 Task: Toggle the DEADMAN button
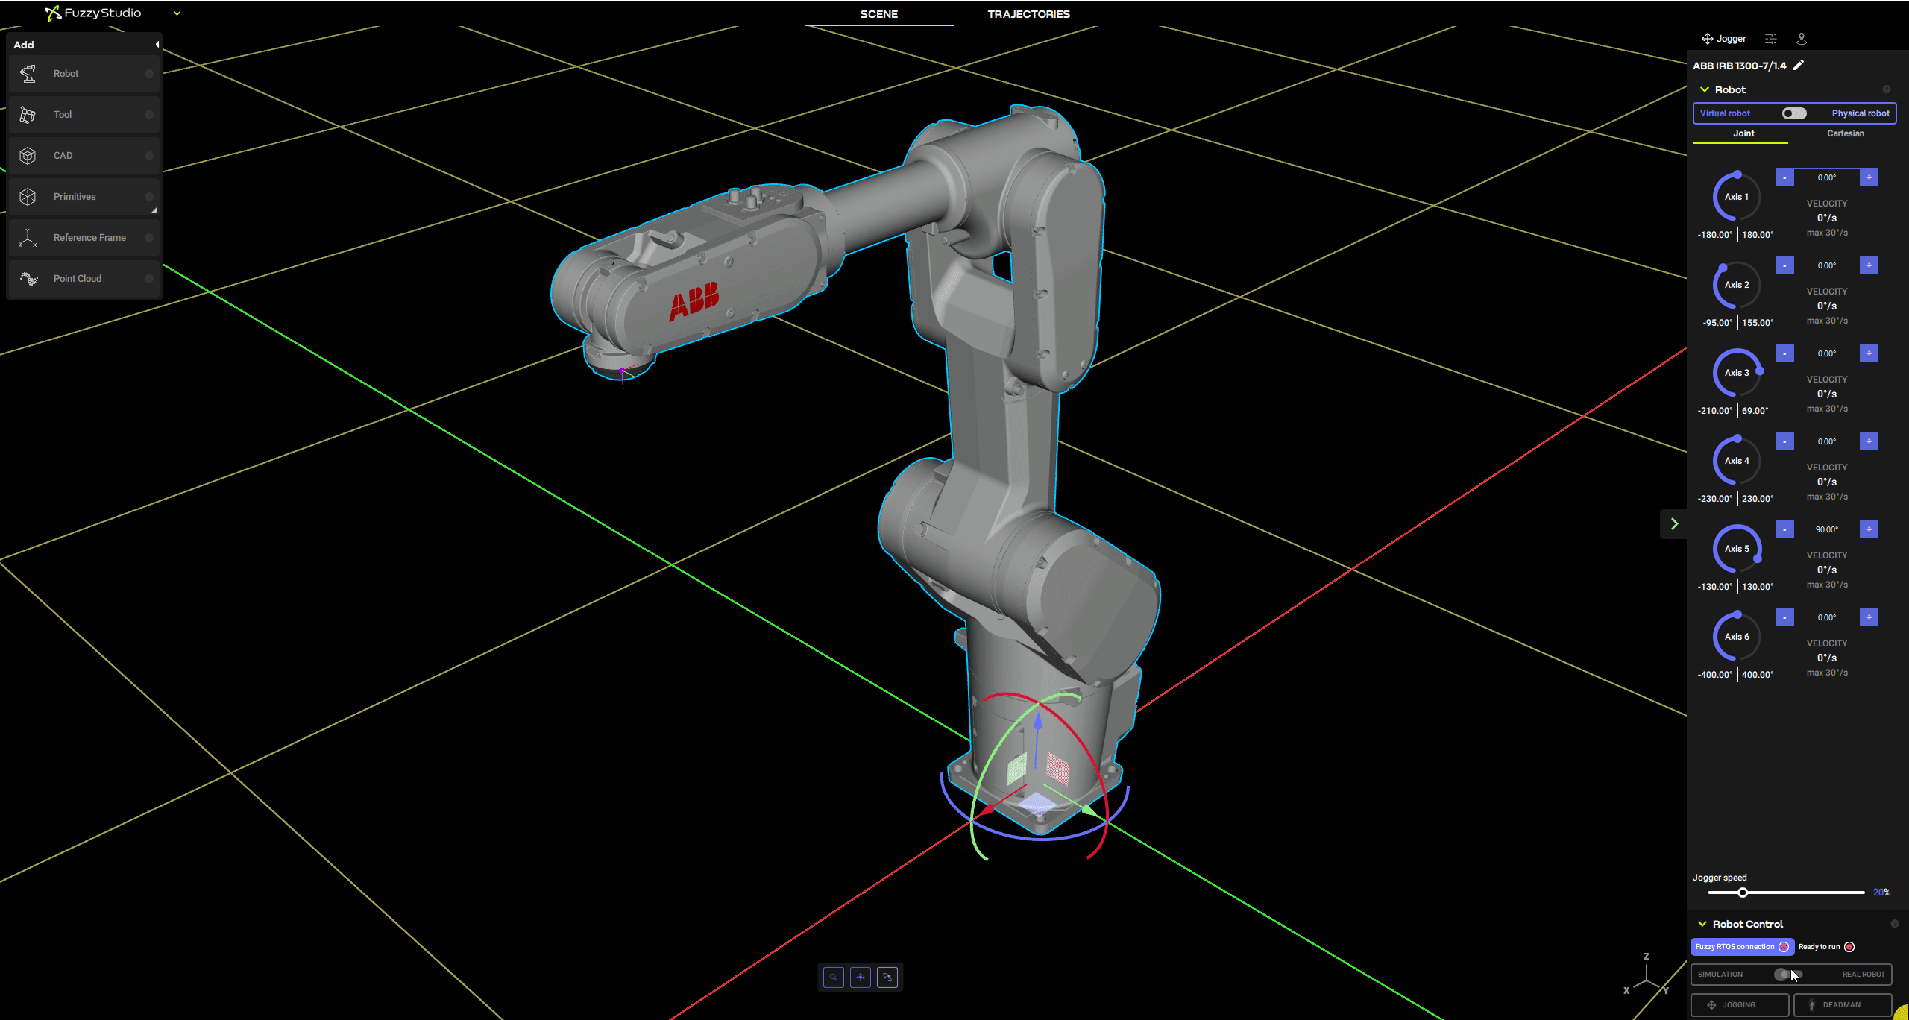click(x=1843, y=1005)
